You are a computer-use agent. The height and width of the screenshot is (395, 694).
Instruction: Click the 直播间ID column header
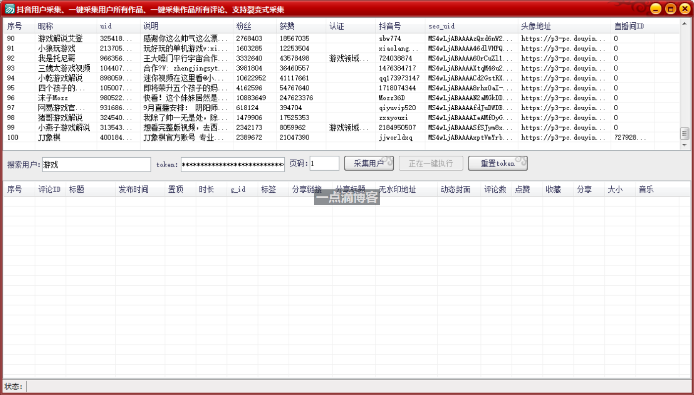(633, 26)
